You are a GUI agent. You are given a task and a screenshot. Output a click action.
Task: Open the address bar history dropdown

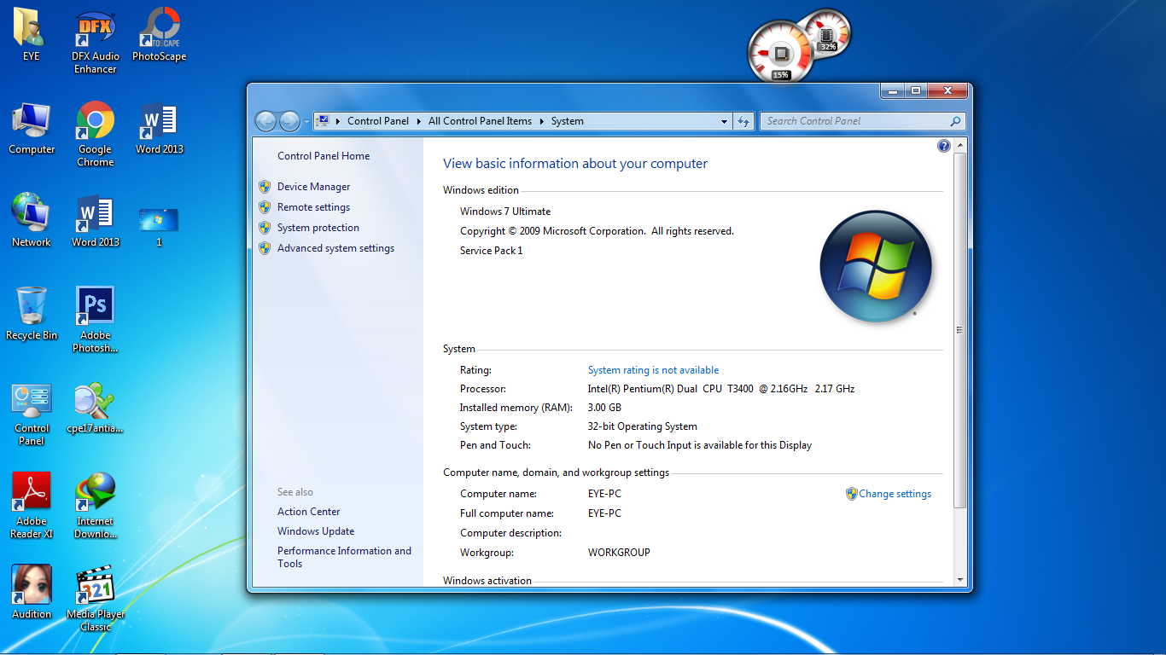(x=724, y=121)
